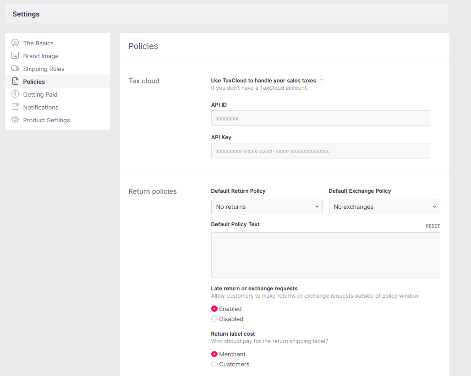
Task: Open the Default Exchange Policy dropdown
Action: (384, 207)
